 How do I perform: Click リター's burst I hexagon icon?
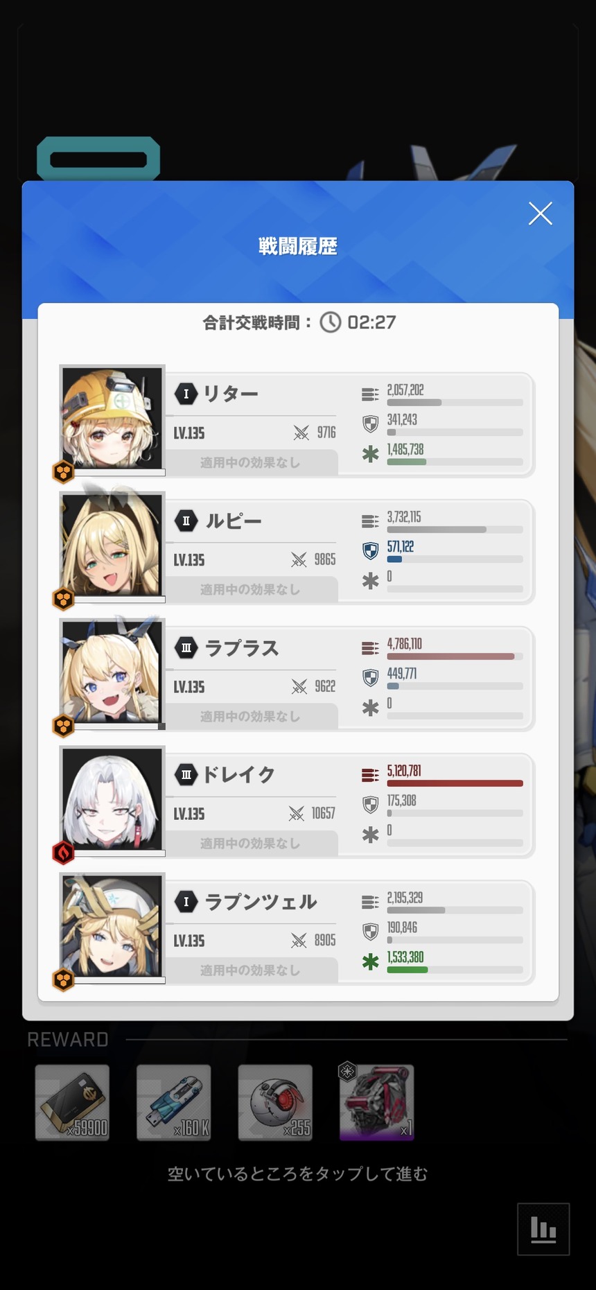[186, 394]
